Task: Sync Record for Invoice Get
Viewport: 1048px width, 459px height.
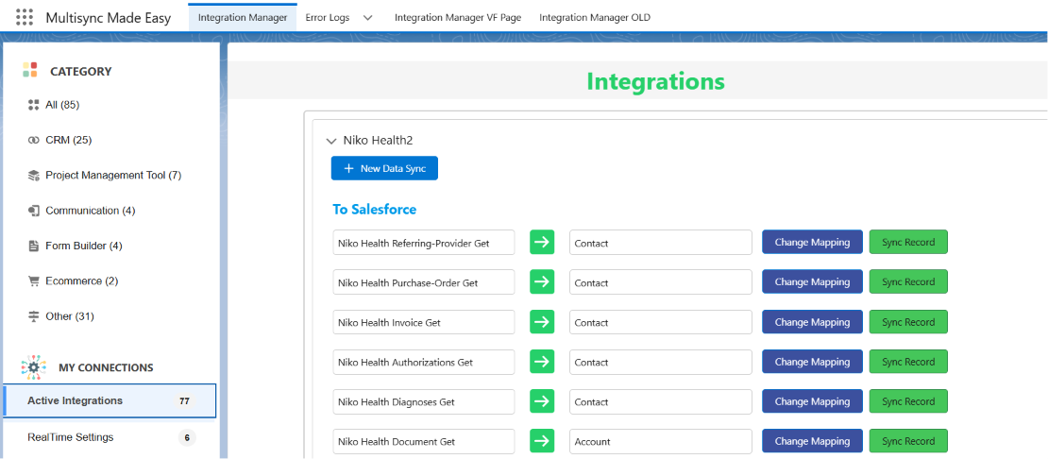Action: (x=908, y=322)
